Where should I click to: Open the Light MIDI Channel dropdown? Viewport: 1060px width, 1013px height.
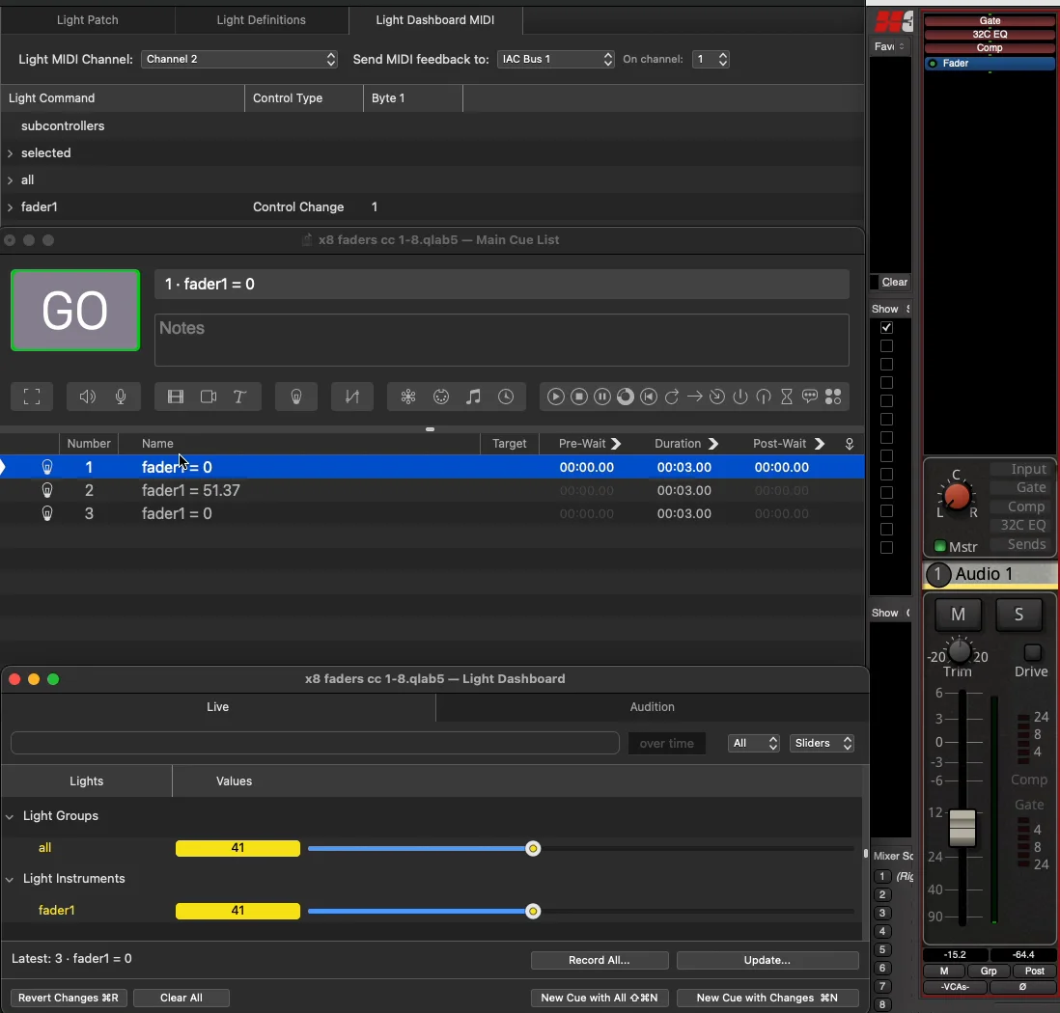(239, 59)
